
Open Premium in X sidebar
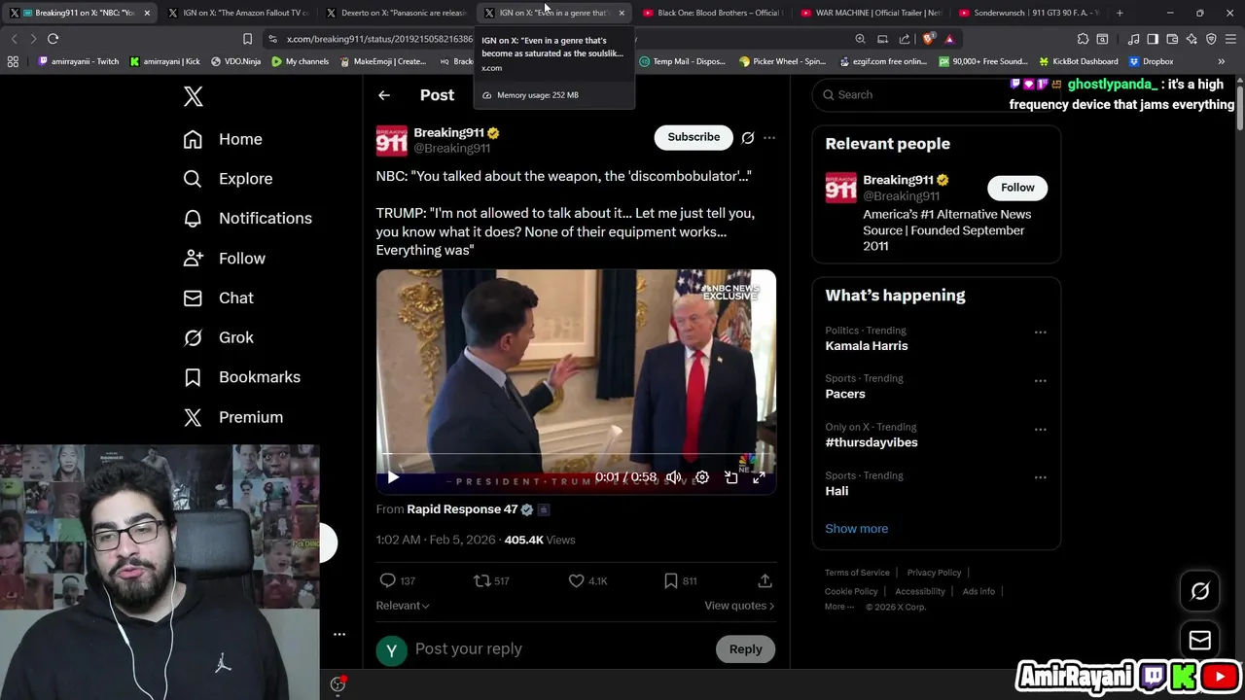233,417
